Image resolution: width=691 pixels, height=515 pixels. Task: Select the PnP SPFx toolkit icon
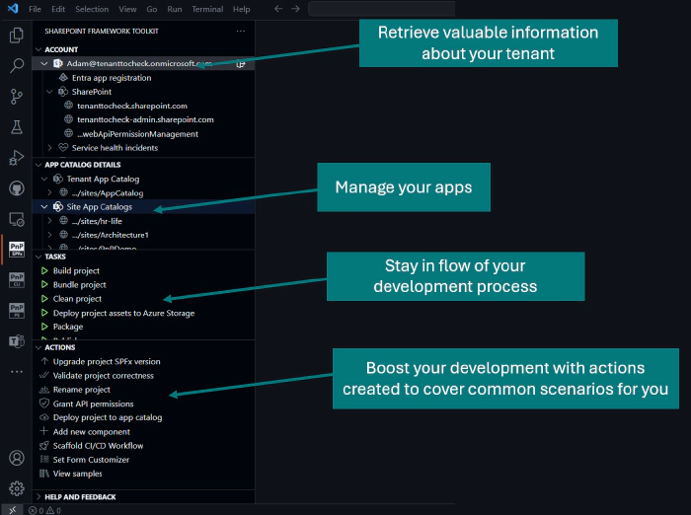(x=16, y=250)
